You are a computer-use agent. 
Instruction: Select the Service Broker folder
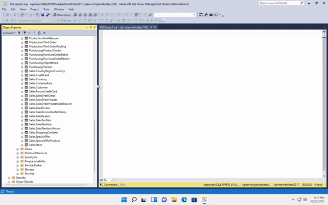(x=33, y=165)
